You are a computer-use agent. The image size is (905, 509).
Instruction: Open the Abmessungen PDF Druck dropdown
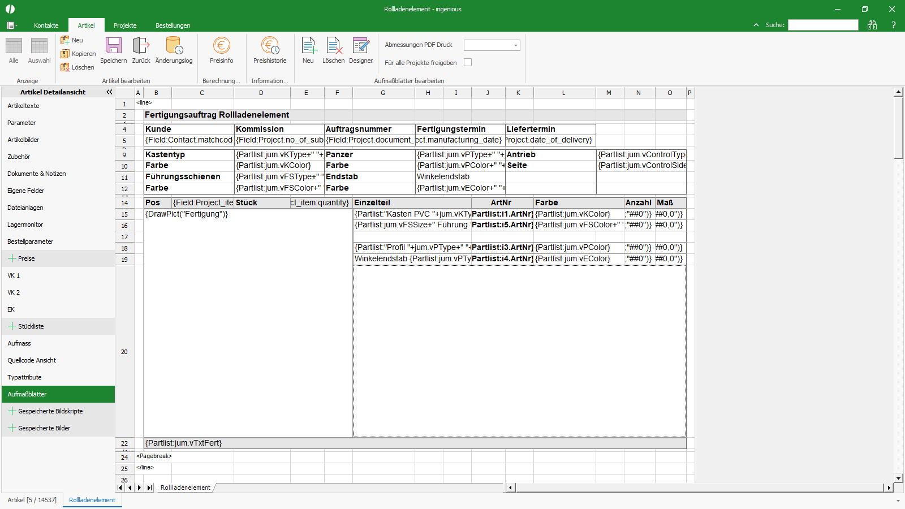click(492, 45)
